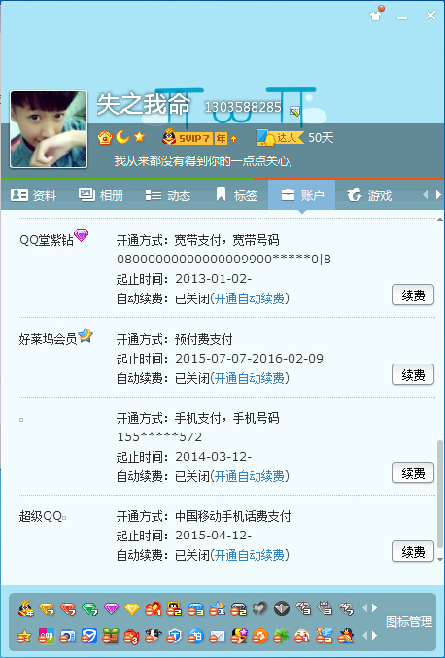Click the SVIP7 membership badge
The image size is (445, 658).
(199, 138)
